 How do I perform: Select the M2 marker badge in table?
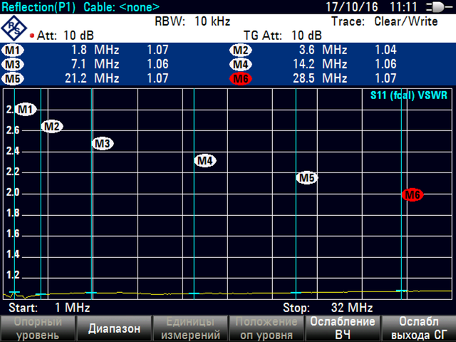click(241, 51)
